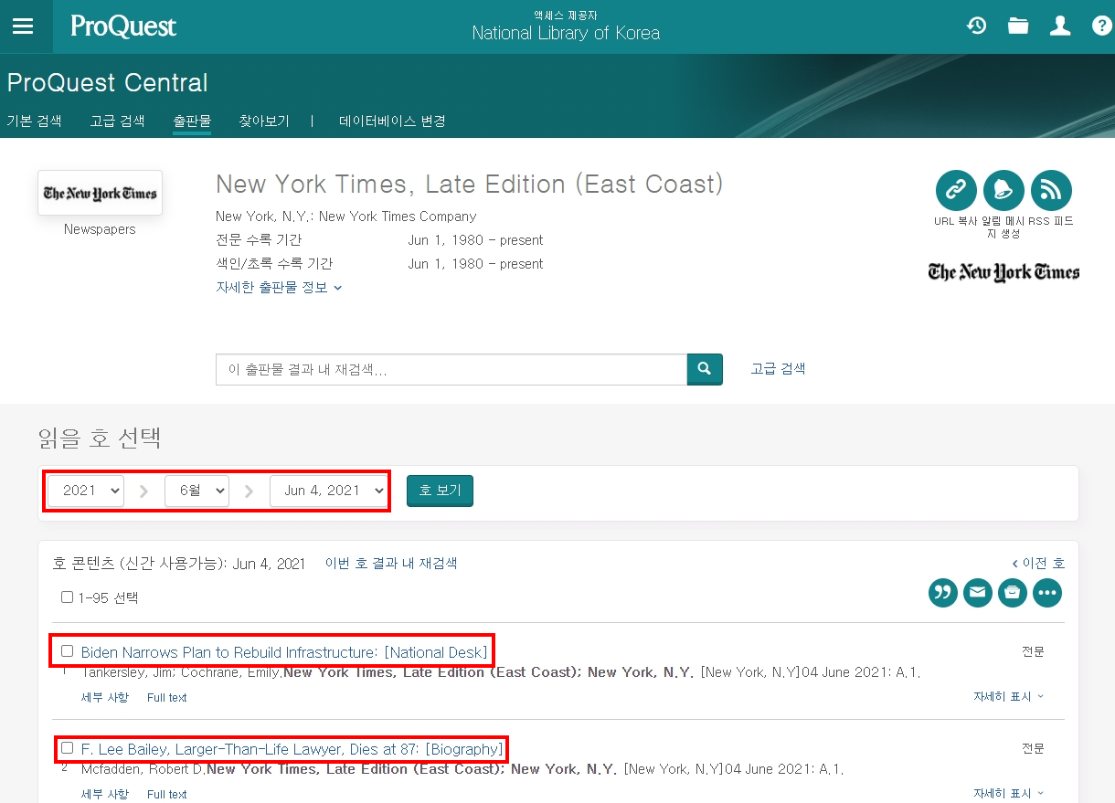The width and height of the screenshot is (1115, 803).
Task: Open the 찾아보기 tab
Action: 264,121
